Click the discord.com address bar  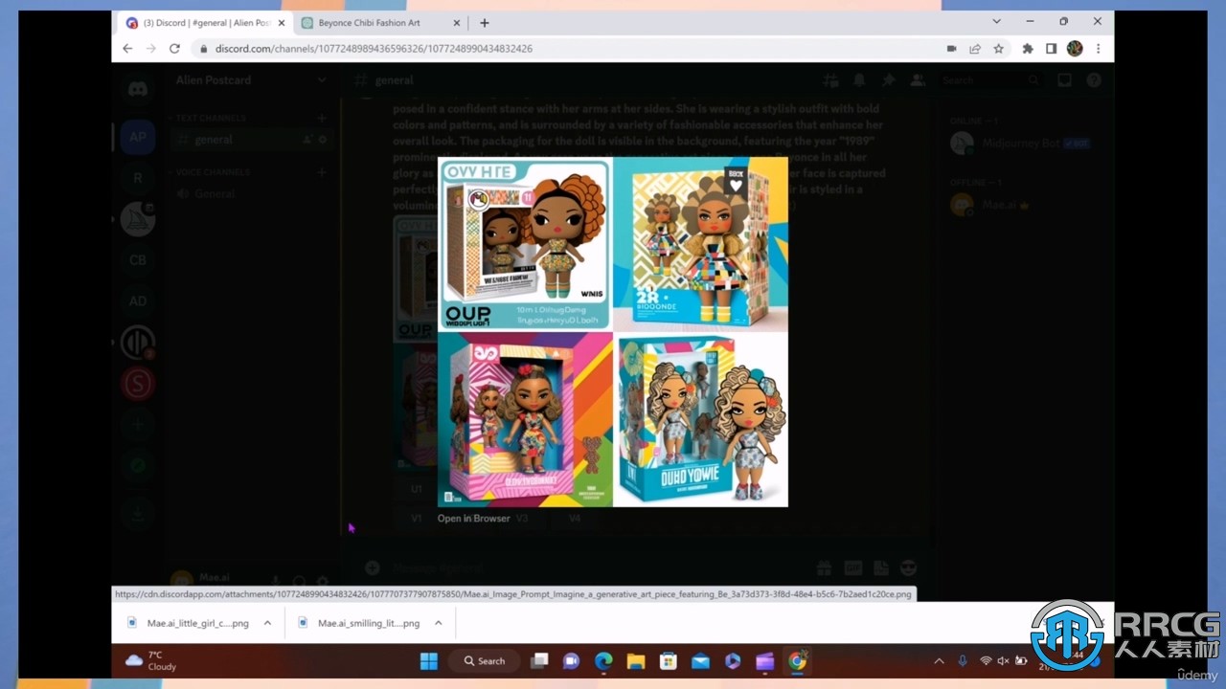tap(565, 49)
